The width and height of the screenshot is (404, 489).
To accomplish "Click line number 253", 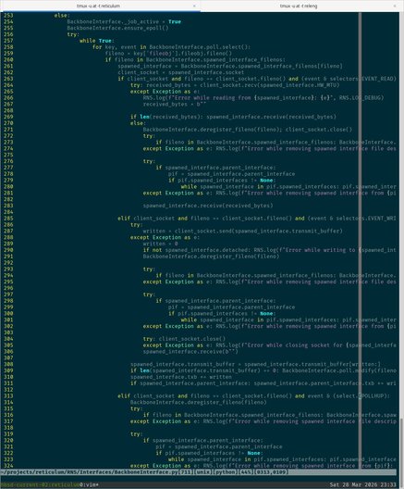I will (x=8, y=15).
